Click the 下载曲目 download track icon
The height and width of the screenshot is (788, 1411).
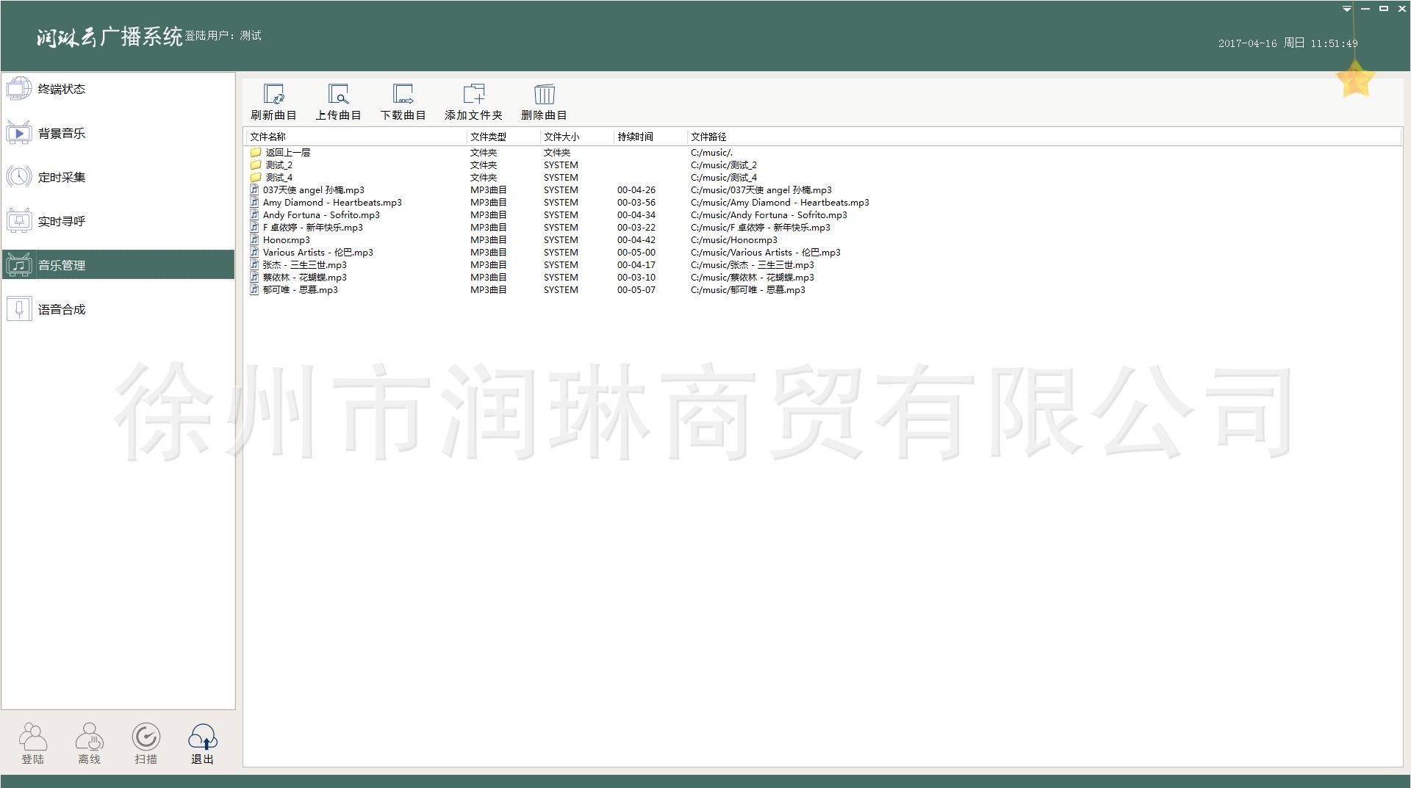[403, 94]
